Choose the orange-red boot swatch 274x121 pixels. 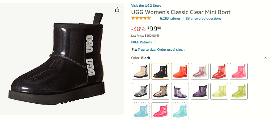tap(180, 71)
